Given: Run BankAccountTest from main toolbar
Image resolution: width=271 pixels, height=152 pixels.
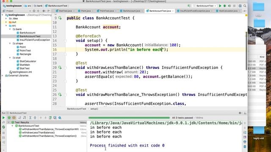Looking at the screenshot, I should click(220, 6).
